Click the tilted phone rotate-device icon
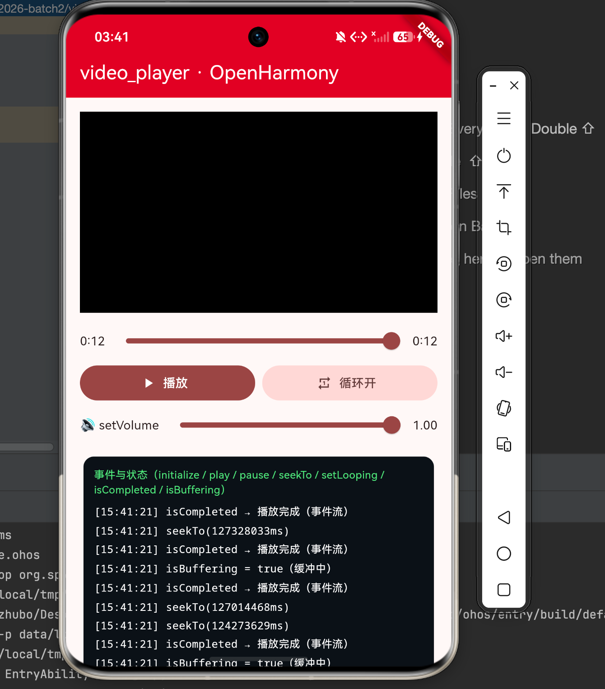This screenshot has width=605, height=689. (x=504, y=408)
